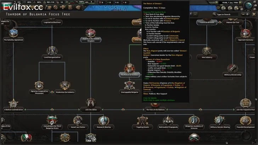This screenshot has width=258, height=145.
Task: Pick the Unstoppable Bulgaria focus
Action: click(x=129, y=88)
